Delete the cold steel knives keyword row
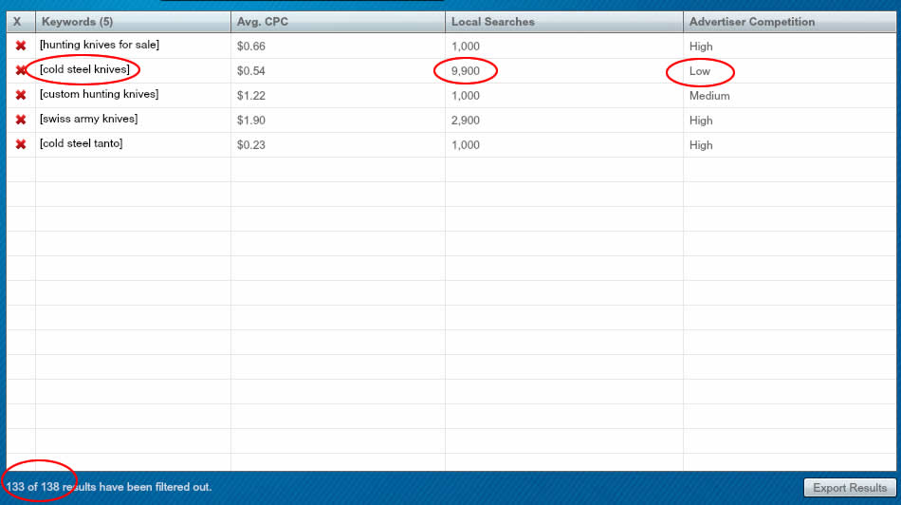The height and width of the screenshot is (505, 901). pyautogui.click(x=21, y=70)
